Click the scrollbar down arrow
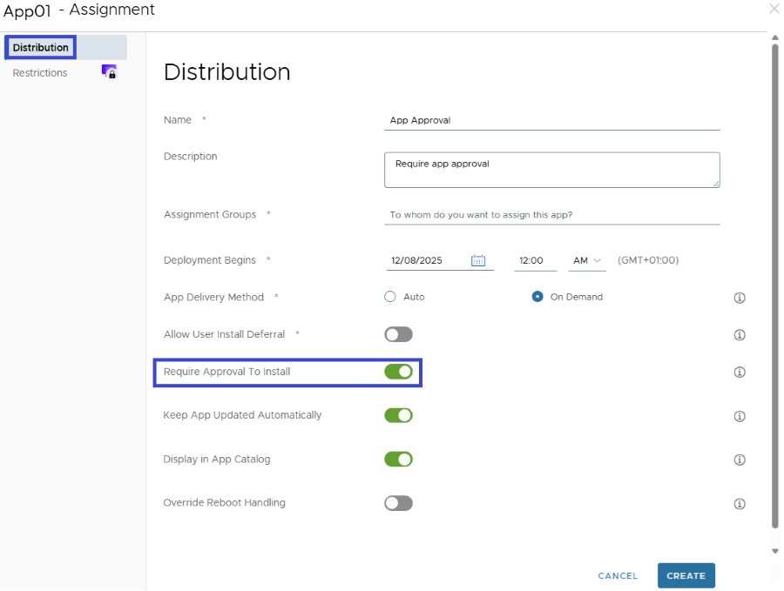784x591 pixels. (775, 552)
